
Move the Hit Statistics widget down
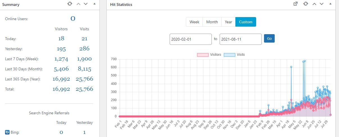pos(322,4)
